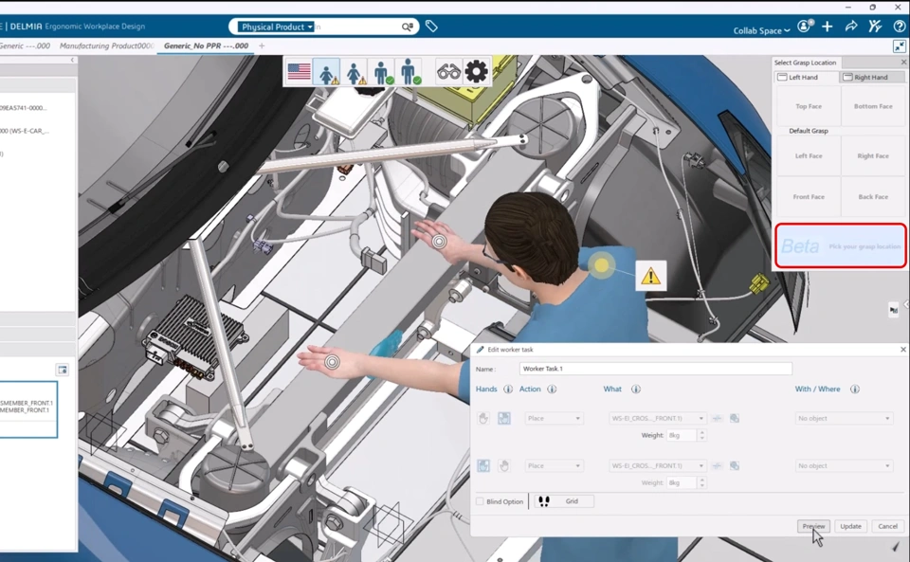Choose the Top Face grasp location

[809, 106]
